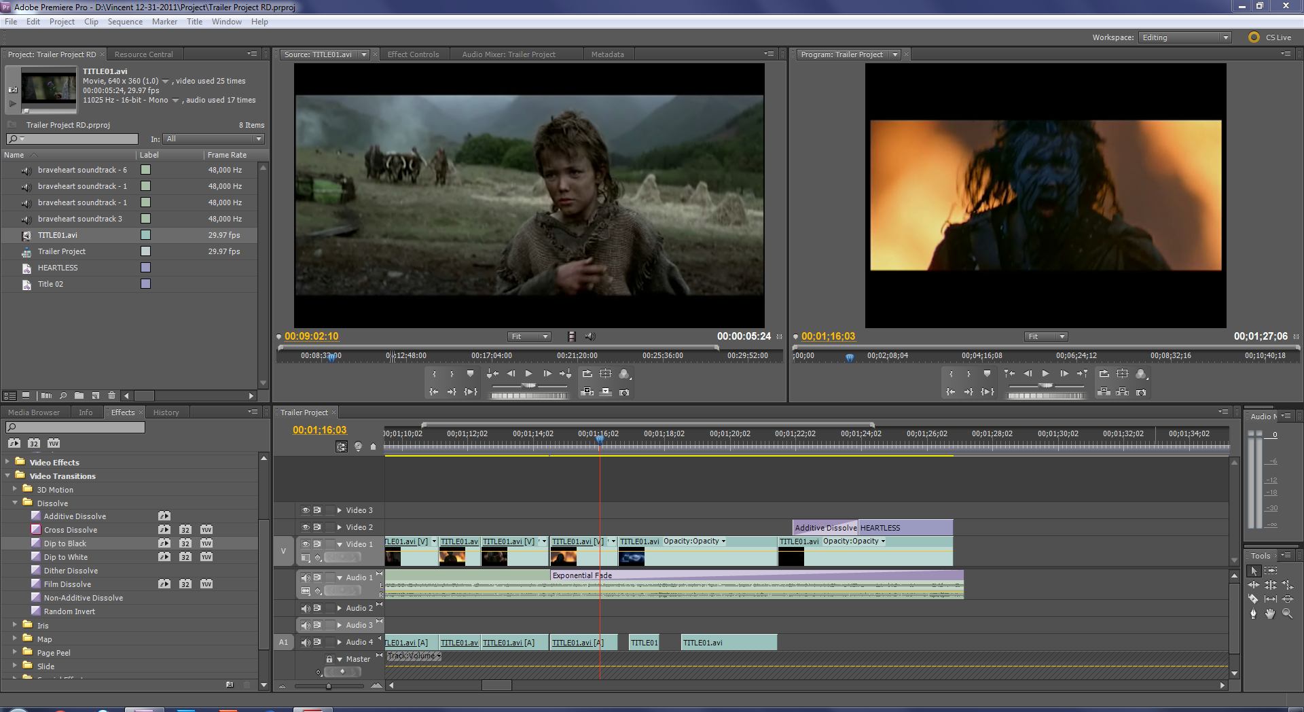Viewport: 1304px width, 712px height.
Task: Click the CS Live button
Action: point(1270,37)
